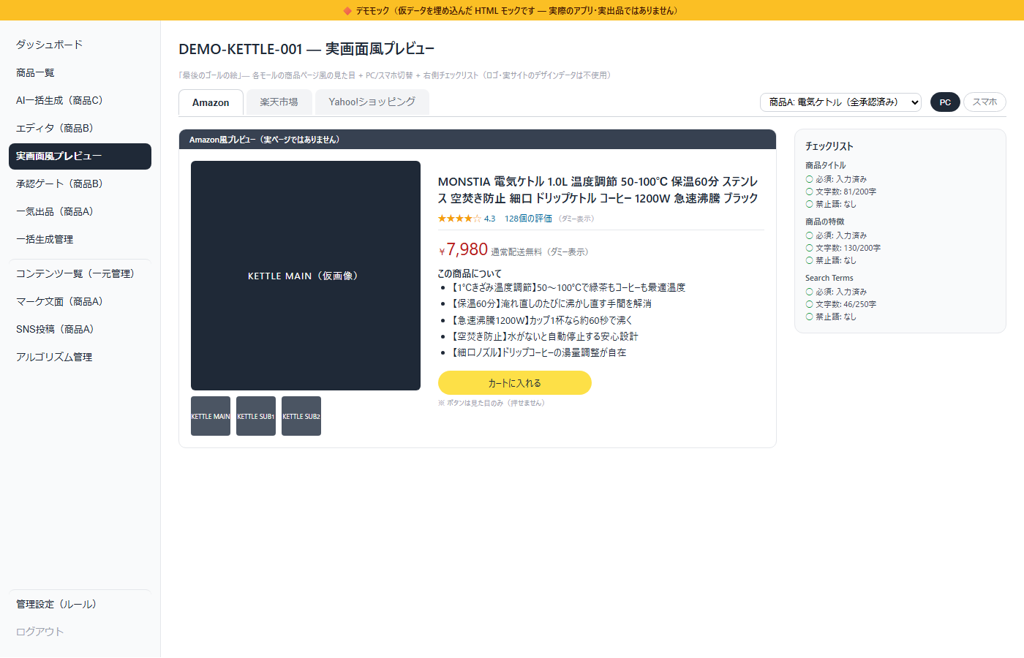Click 商品タイトル 禁止語: なし status circle
The height and width of the screenshot is (658, 1024).
(810, 204)
